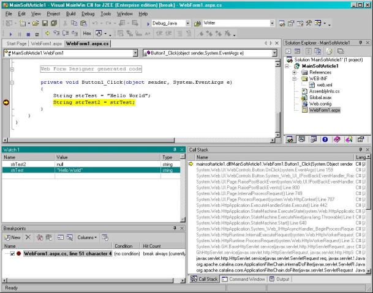
Task: Open the Tools menu
Action: (x=105, y=14)
